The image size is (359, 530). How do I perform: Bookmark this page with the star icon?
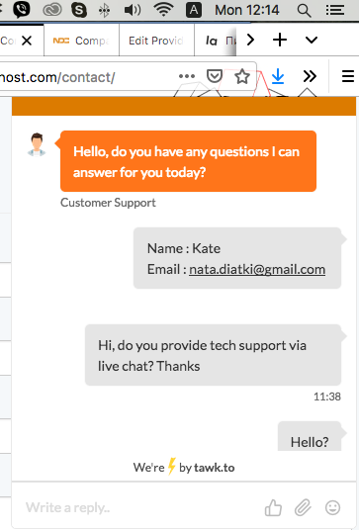coord(242,76)
